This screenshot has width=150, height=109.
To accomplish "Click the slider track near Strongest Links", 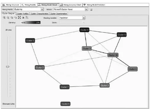I will [x=7, y=96].
